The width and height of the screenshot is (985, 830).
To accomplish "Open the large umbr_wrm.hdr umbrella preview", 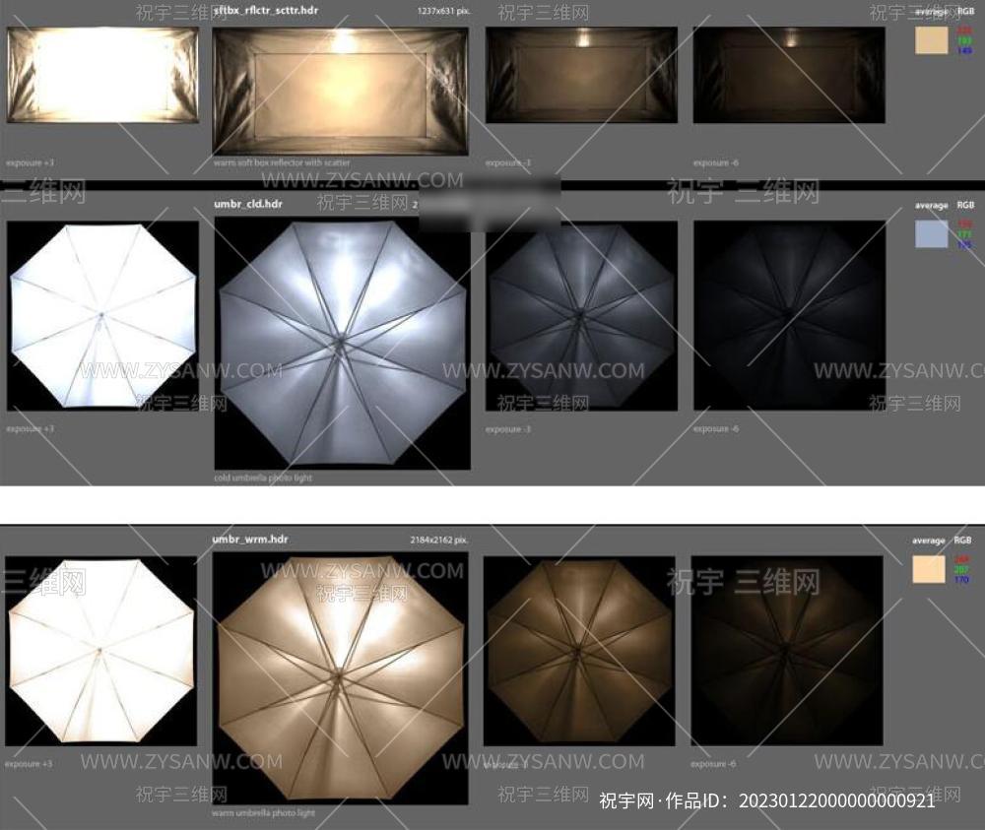I will tap(340, 677).
